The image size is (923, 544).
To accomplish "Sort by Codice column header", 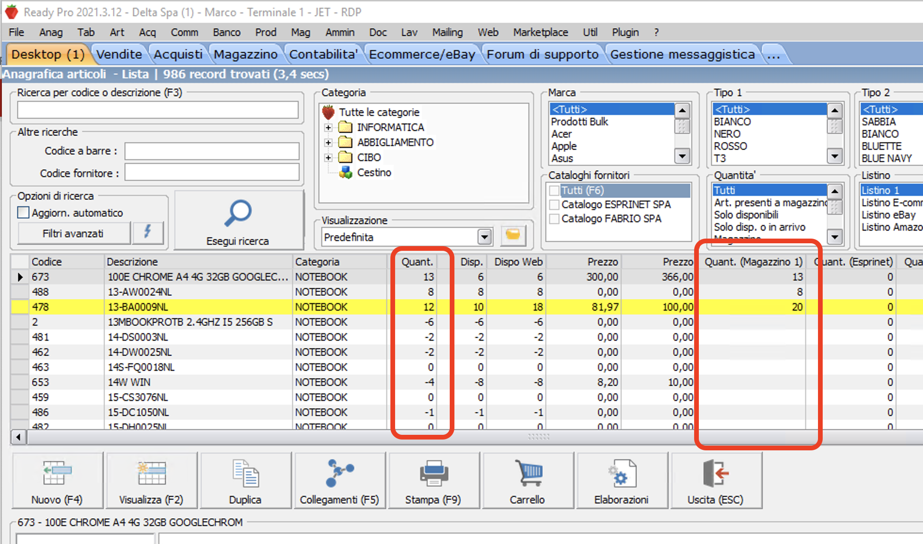I will 66,262.
